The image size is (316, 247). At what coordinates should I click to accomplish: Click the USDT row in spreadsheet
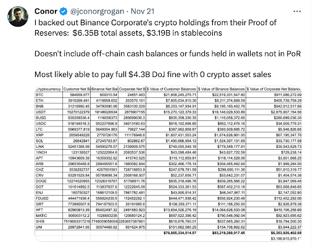tap(168, 112)
